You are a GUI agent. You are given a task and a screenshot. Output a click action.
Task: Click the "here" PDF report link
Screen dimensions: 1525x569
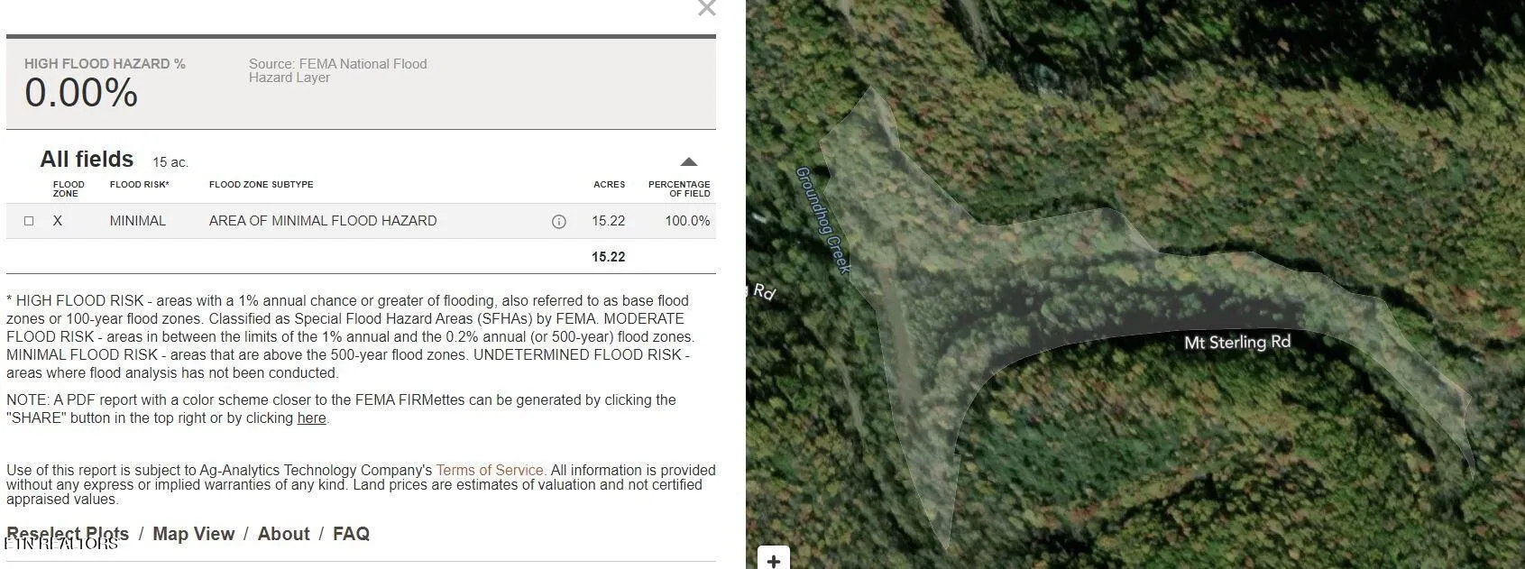[311, 418]
